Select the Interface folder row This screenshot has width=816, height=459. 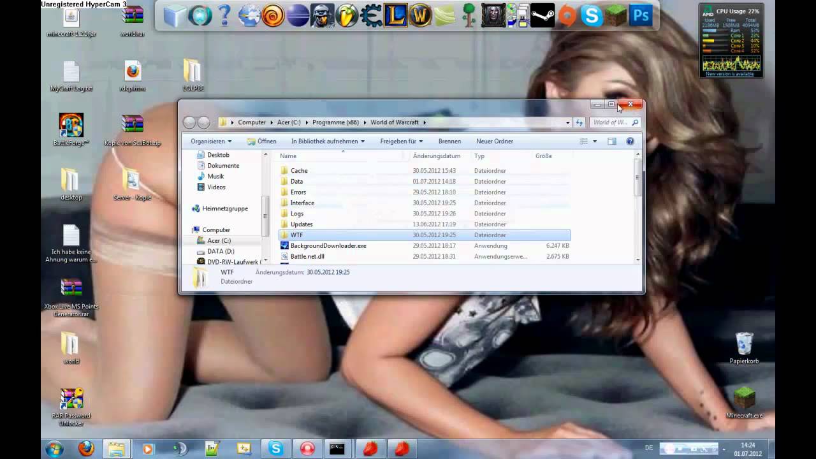tap(424, 203)
